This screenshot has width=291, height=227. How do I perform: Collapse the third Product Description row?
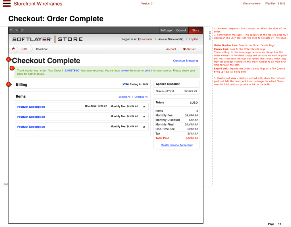tap(144, 126)
